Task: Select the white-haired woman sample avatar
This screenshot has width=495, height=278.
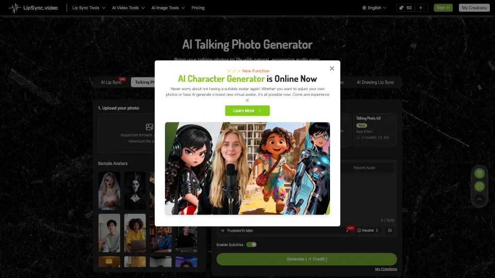Action: click(109, 190)
